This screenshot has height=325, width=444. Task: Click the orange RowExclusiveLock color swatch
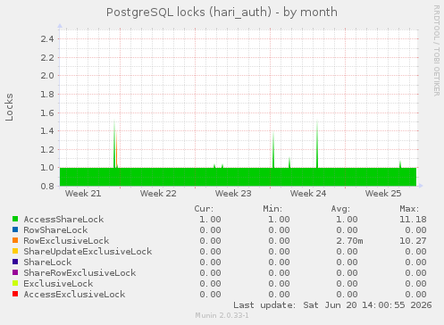point(15,240)
